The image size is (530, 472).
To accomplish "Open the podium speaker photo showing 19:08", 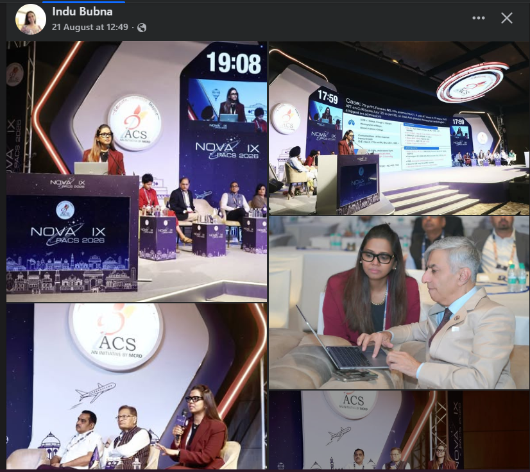I will 137,172.
